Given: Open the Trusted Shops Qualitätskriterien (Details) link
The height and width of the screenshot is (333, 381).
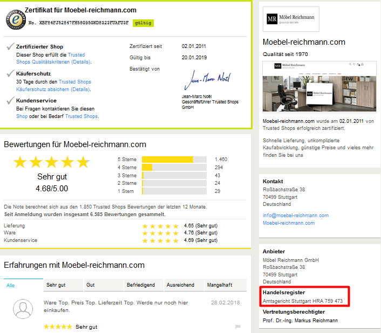Looking at the screenshot, I should click(x=53, y=58).
